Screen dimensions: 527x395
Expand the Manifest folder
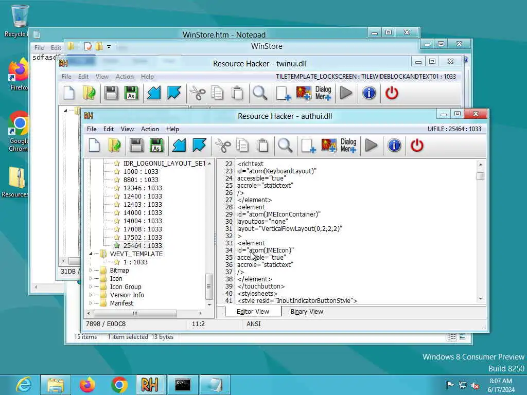(x=91, y=303)
